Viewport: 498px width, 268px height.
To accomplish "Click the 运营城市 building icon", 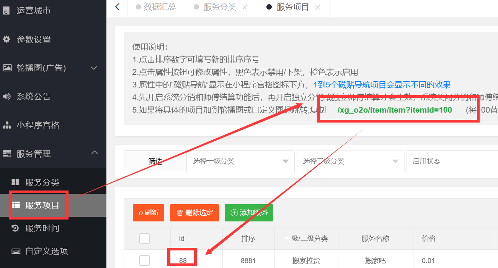I will click(x=6, y=10).
